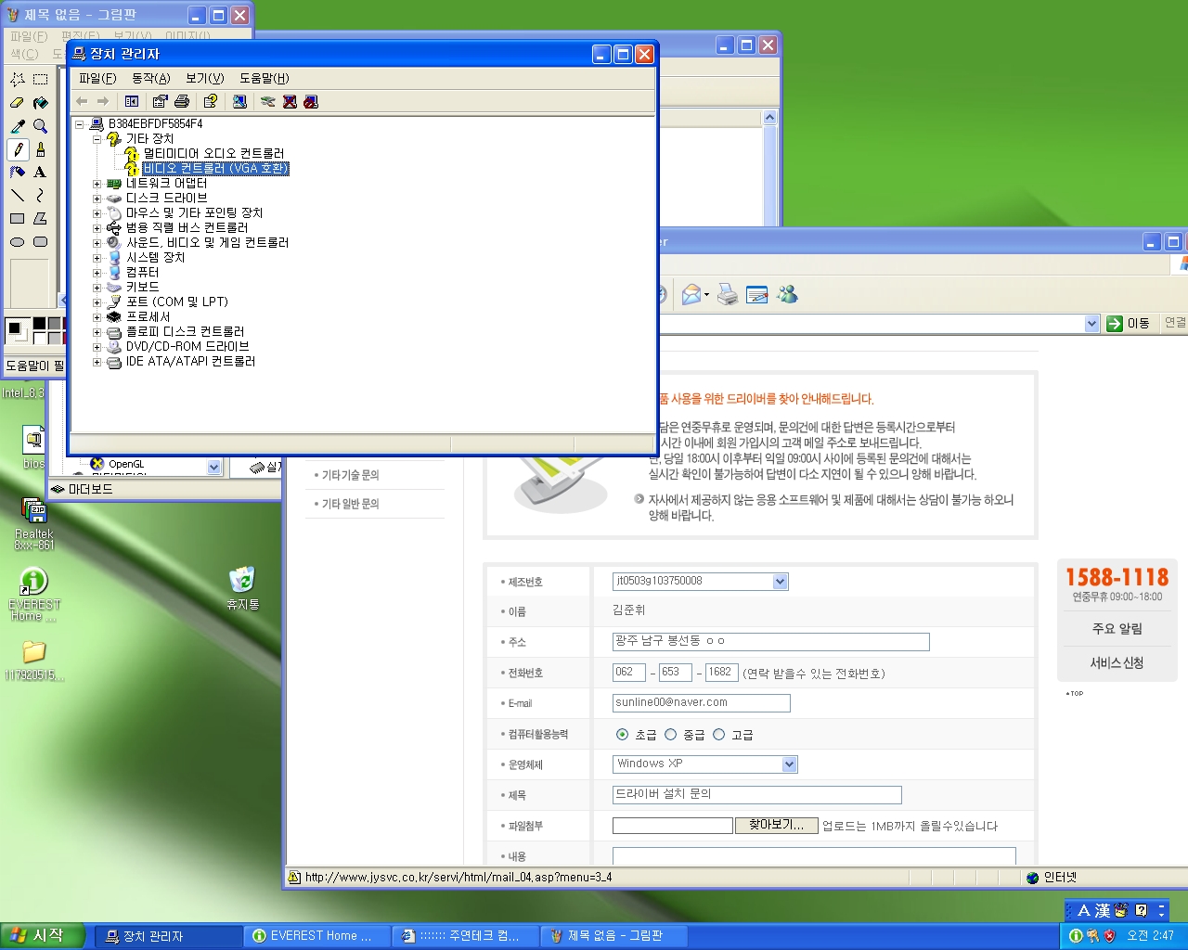Viewport: 1188px width, 950px height.
Task: Pick the black color swatch in Paint palette
Action: click(39, 324)
